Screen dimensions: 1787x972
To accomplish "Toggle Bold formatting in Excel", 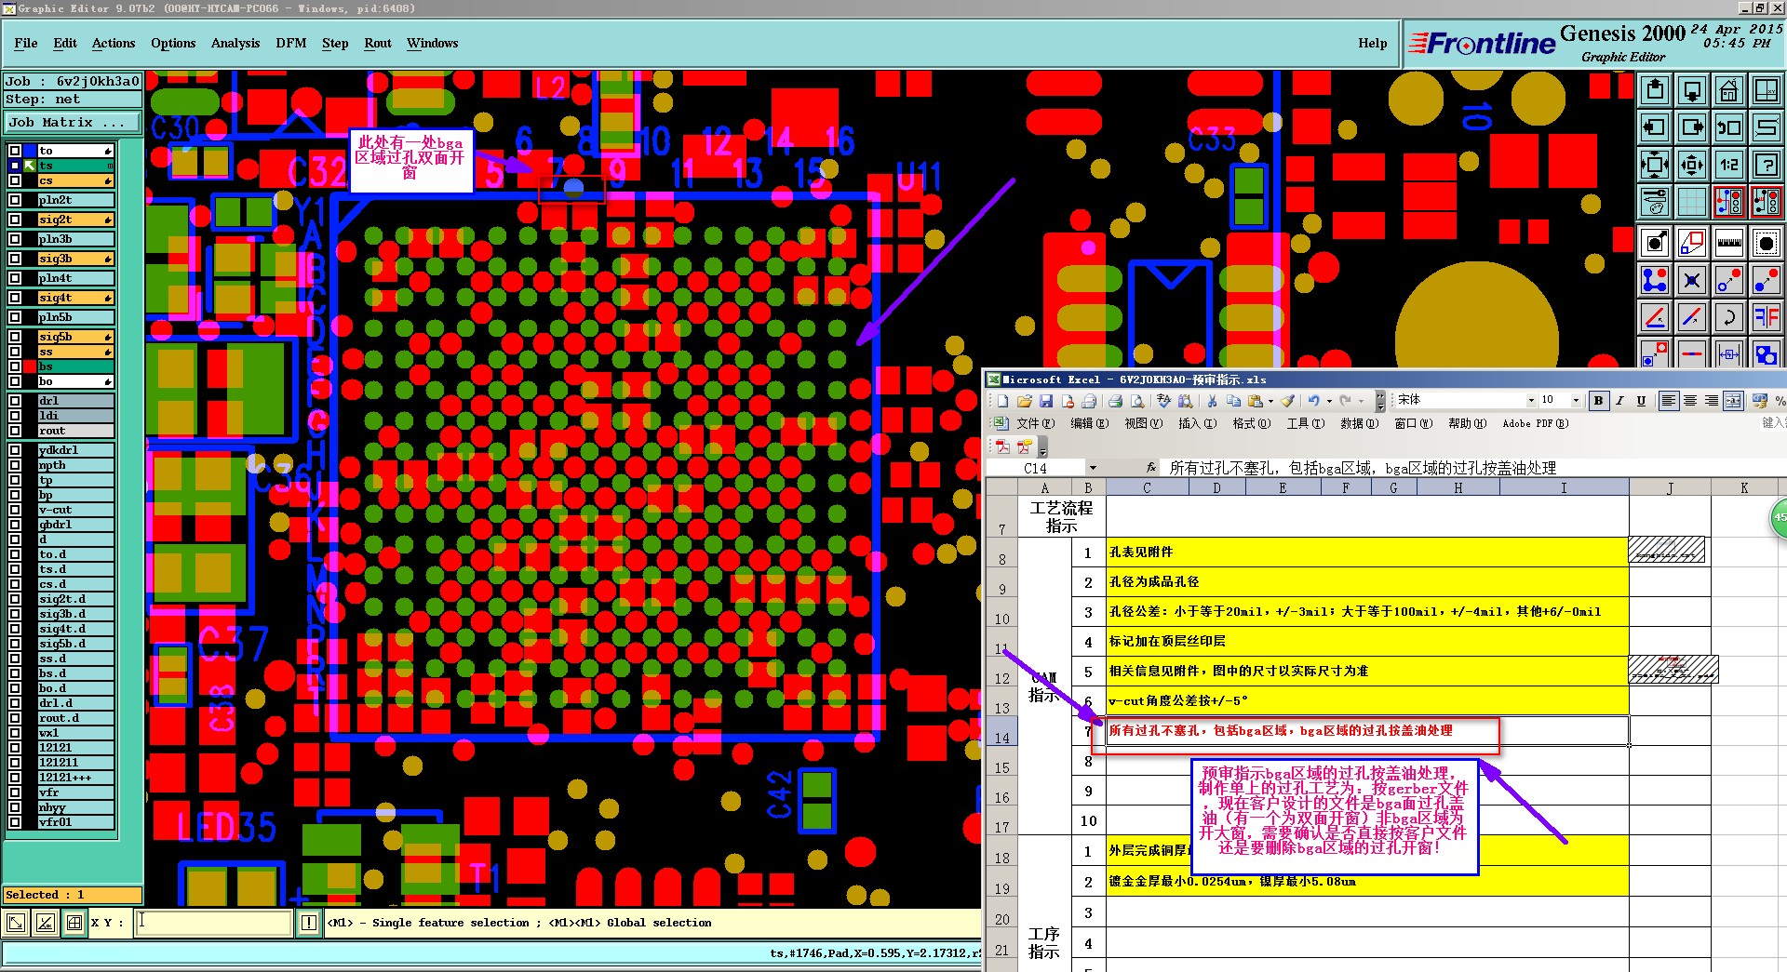I will [1598, 401].
